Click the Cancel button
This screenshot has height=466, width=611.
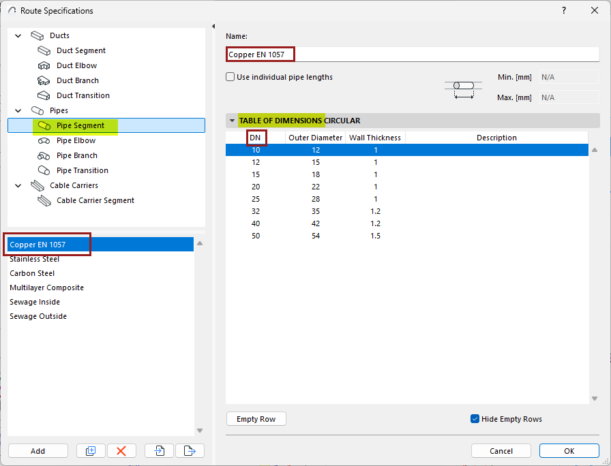[501, 451]
